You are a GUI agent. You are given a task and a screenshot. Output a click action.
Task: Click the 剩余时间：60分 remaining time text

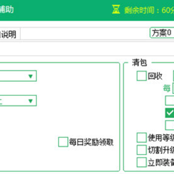pos(149,10)
